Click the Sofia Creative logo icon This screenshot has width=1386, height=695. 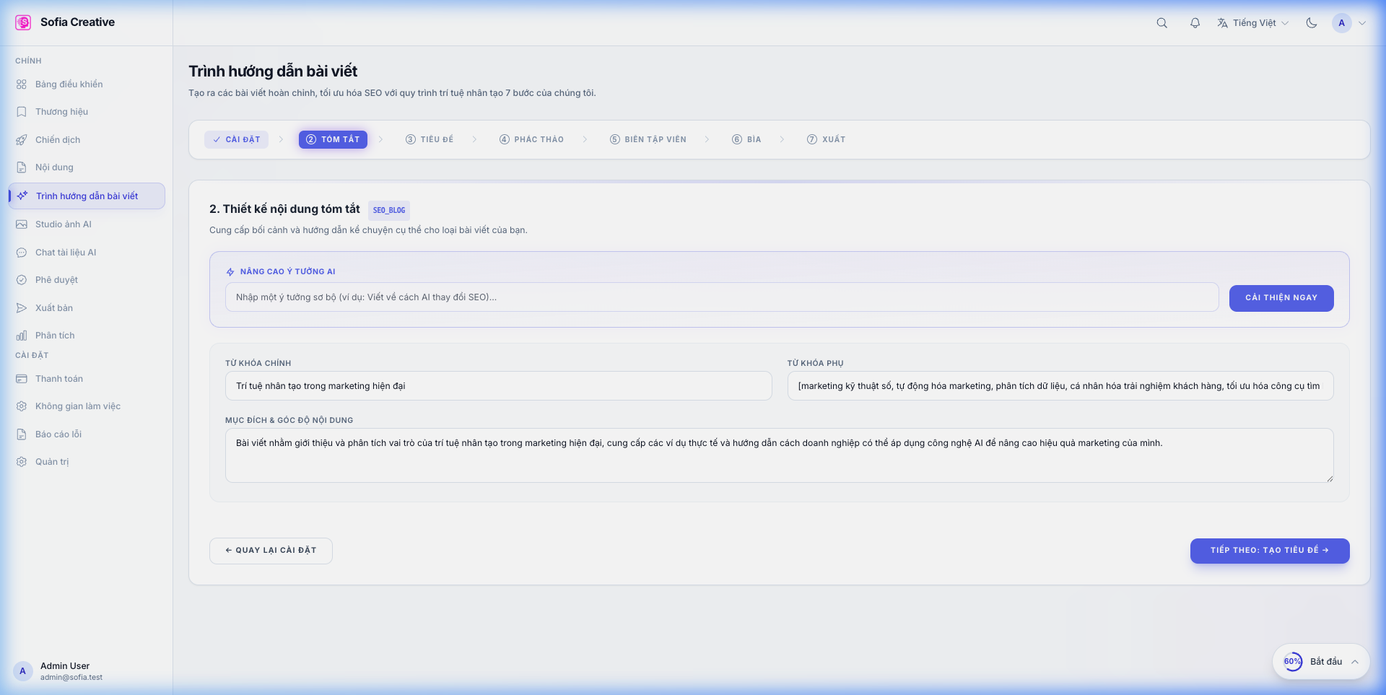(x=23, y=22)
